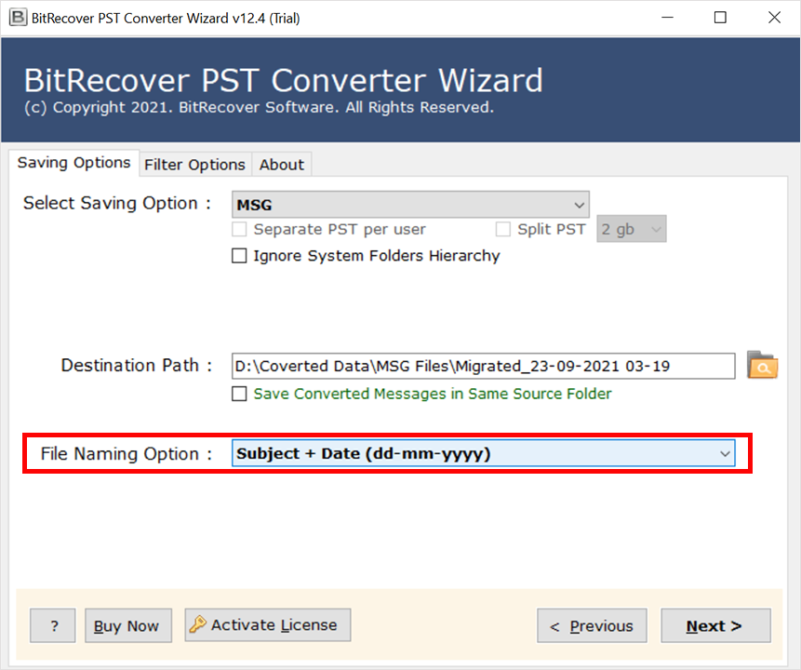Open the browse destination folder icon

[762, 365]
